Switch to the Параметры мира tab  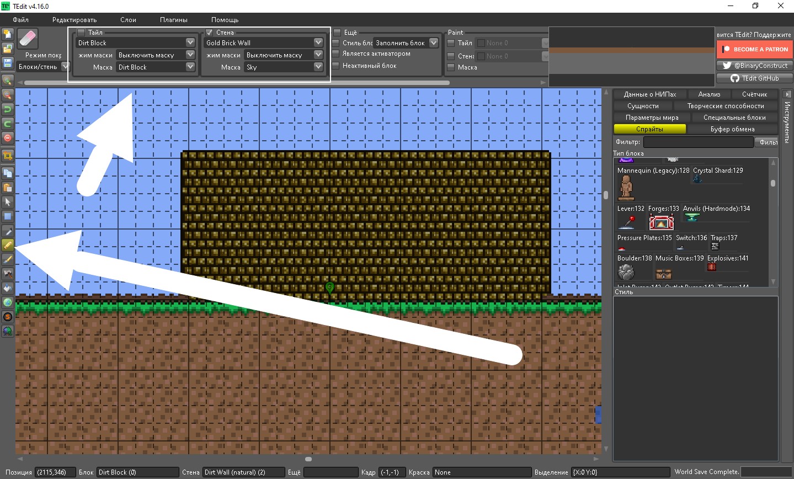[652, 118]
